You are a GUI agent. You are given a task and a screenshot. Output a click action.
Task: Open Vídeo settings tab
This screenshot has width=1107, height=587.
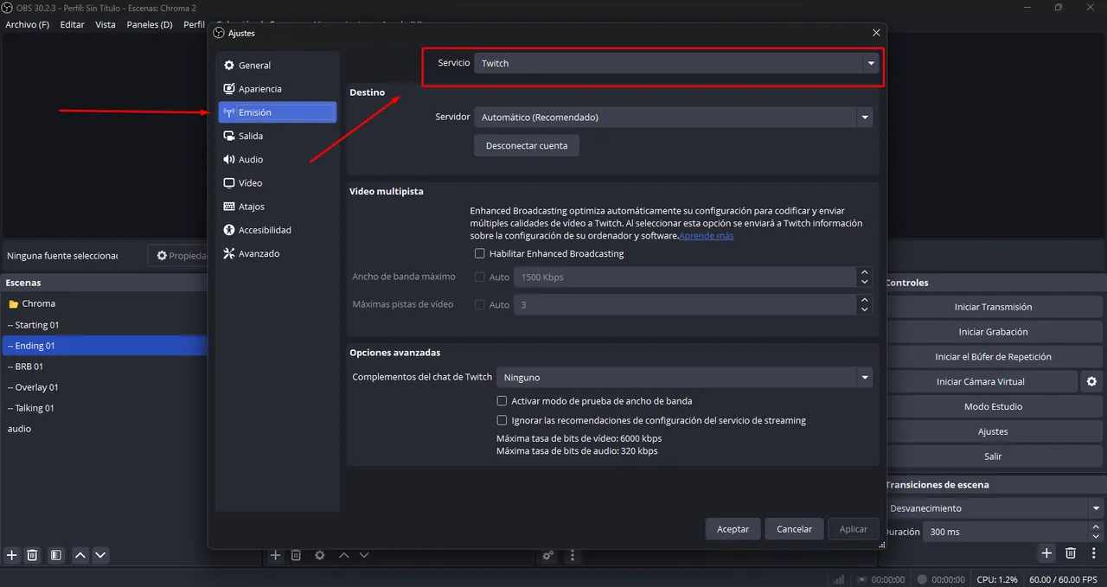[277, 183]
